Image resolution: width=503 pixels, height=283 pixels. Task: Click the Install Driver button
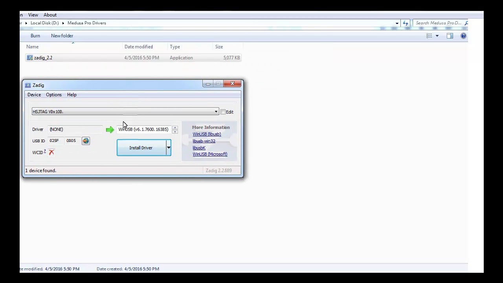point(141,148)
